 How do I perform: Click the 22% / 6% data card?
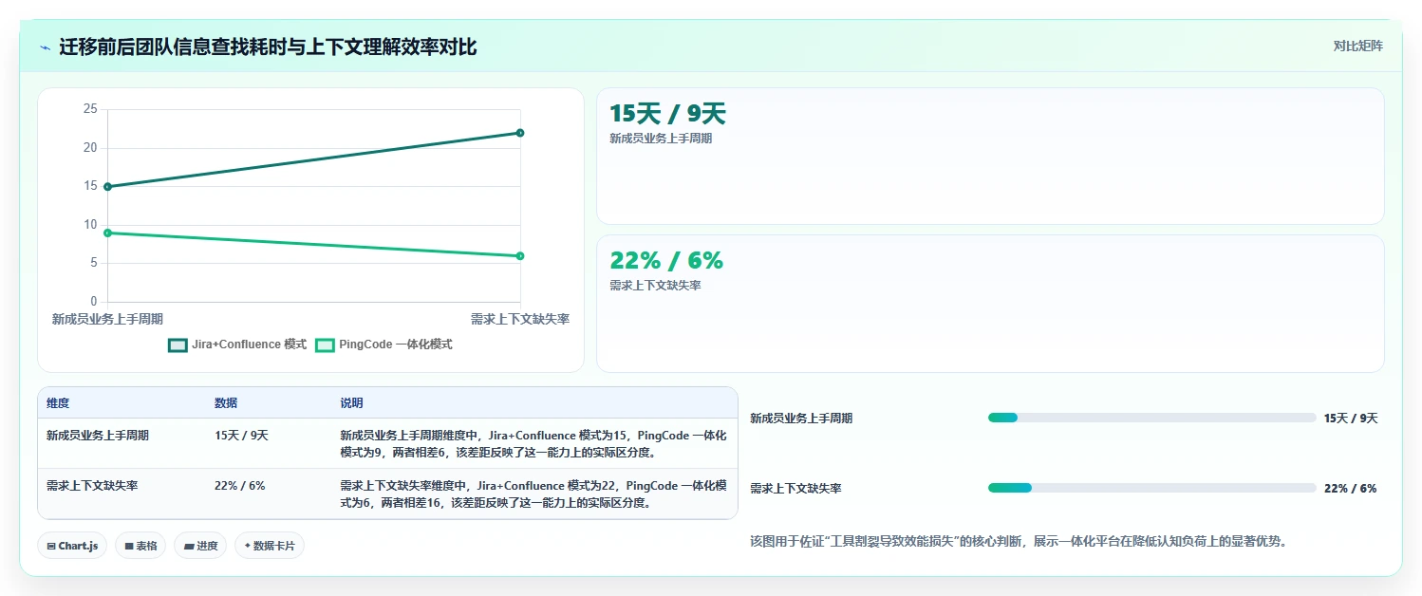coord(990,303)
